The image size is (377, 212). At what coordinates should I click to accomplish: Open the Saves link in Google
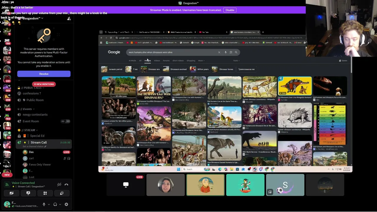pos(343,61)
